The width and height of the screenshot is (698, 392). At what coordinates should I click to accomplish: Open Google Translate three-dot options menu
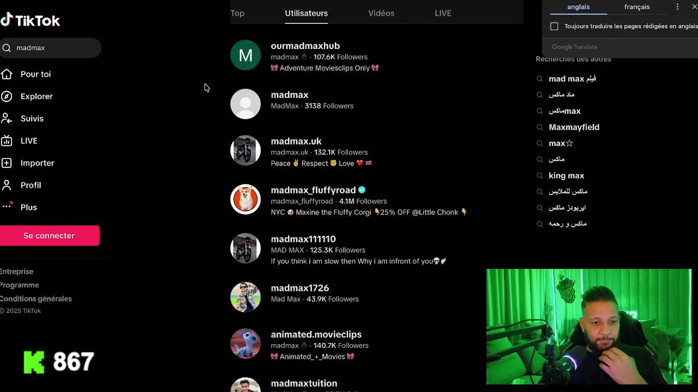point(677,7)
